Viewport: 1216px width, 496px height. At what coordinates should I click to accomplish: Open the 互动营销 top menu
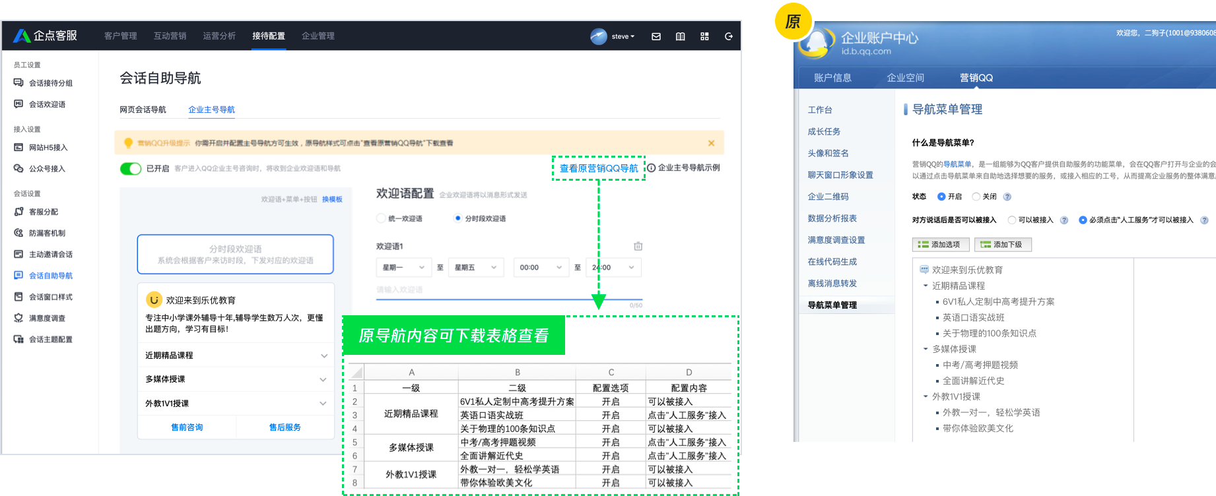[x=170, y=36]
